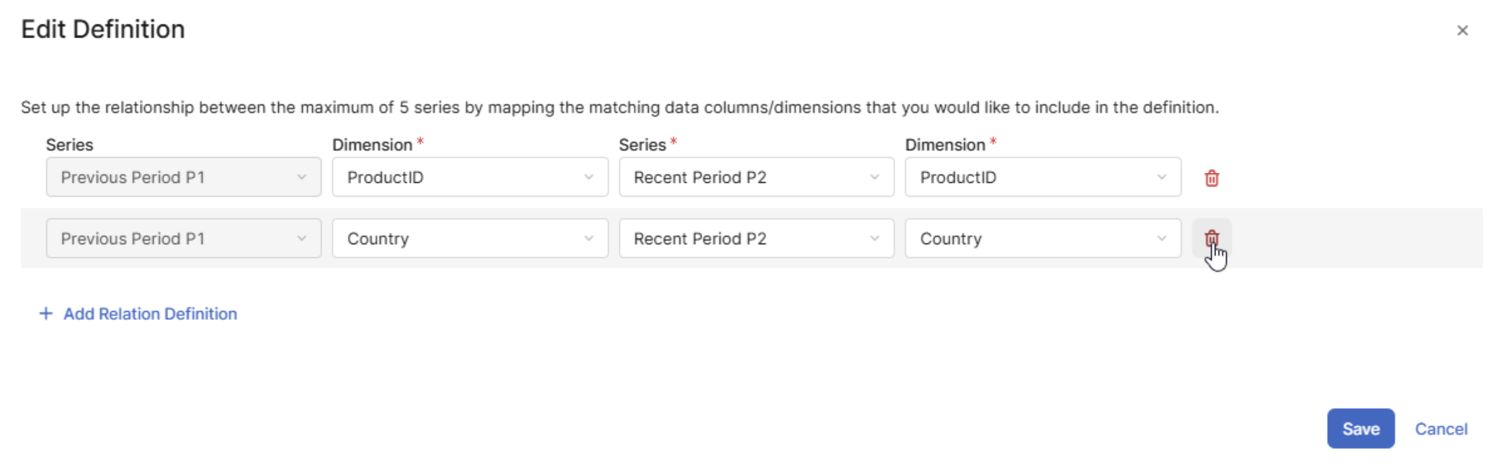Click chevron of Recent Period P2 in ProductID row

point(874,177)
